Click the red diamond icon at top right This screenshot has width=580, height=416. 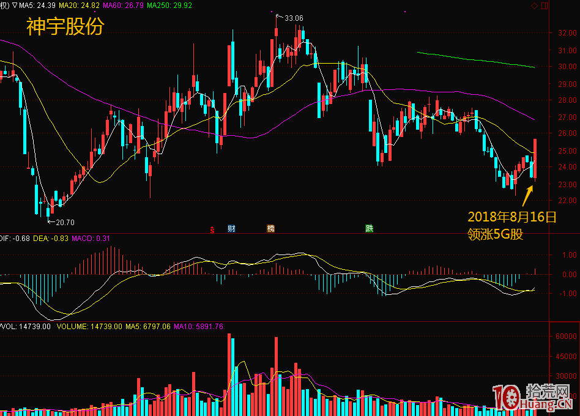(534, 6)
